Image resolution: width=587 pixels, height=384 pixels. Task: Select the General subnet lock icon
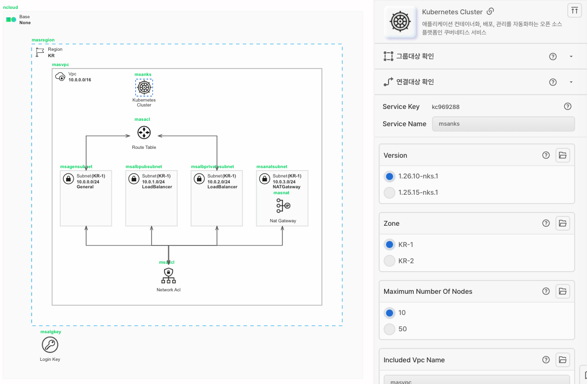[x=68, y=179]
